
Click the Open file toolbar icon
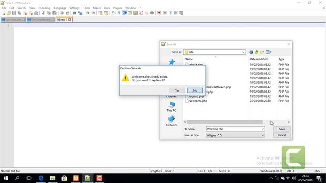click(x=9, y=13)
